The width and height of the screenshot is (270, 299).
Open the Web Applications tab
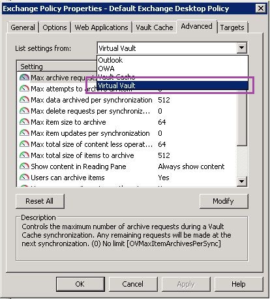pyautogui.click(x=101, y=27)
